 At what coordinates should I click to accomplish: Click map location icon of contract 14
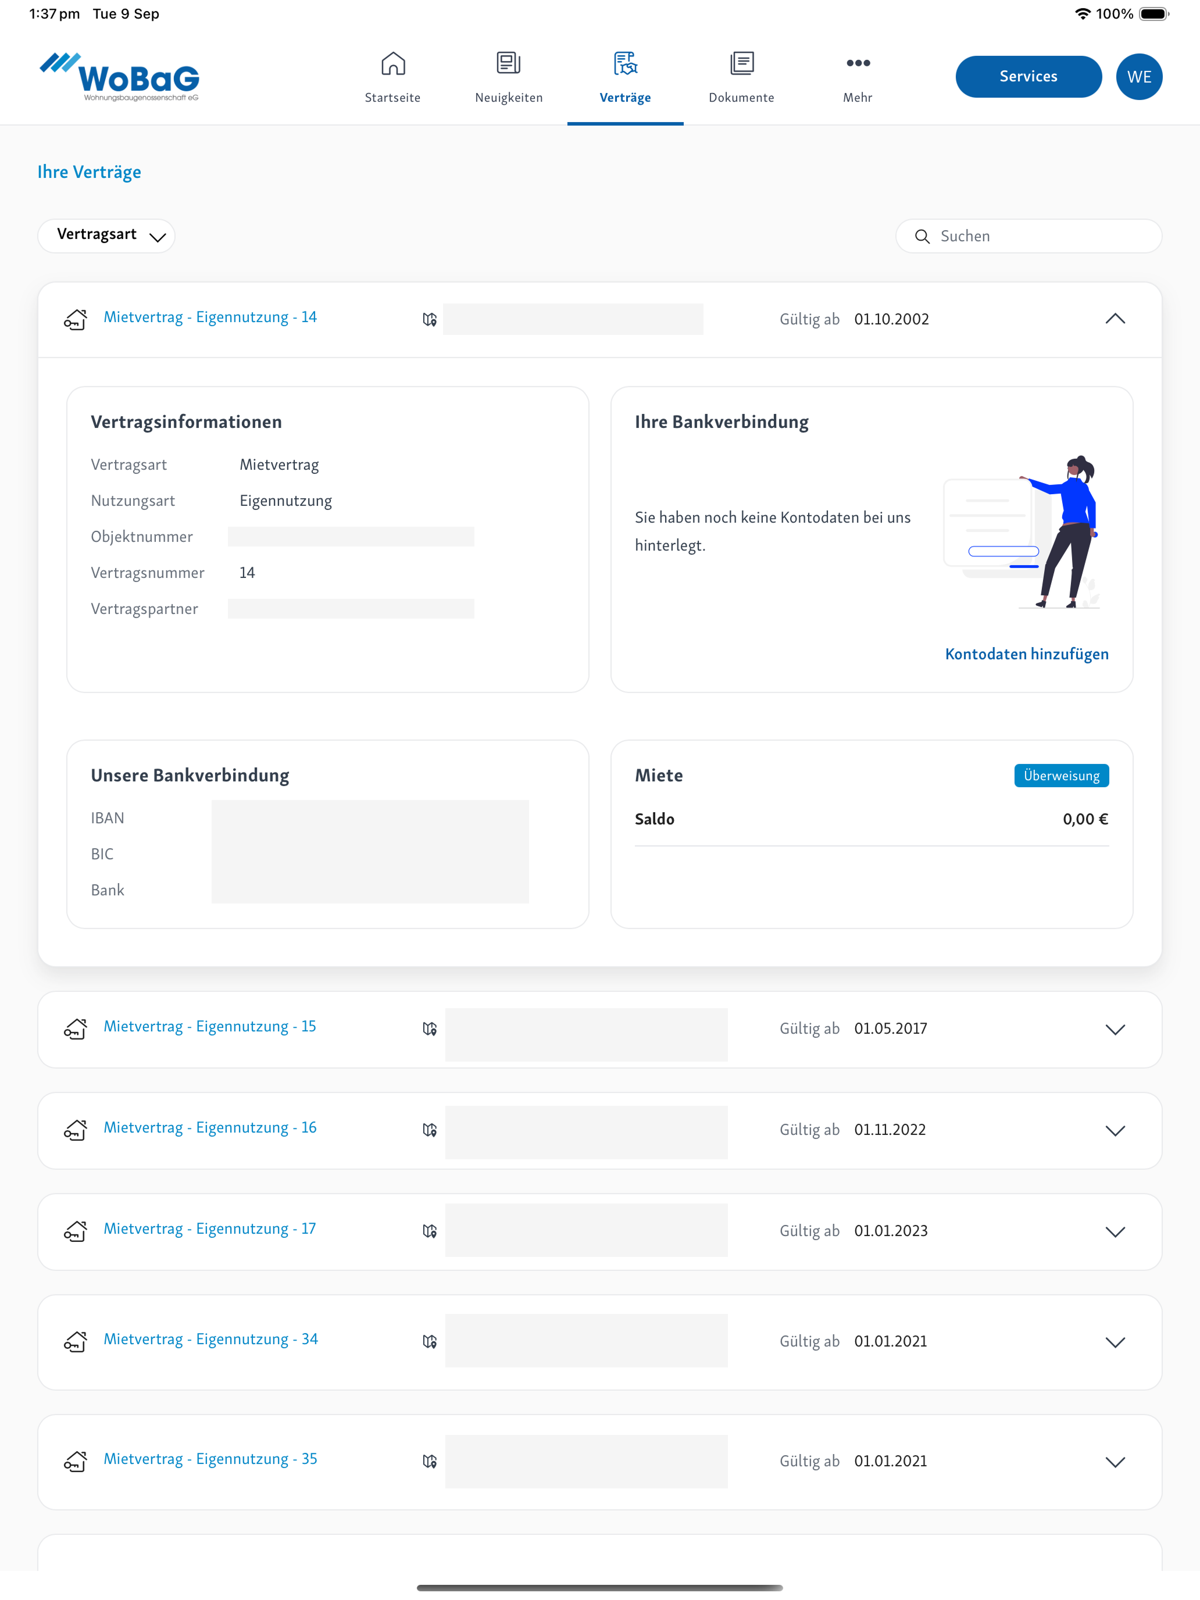(x=430, y=320)
